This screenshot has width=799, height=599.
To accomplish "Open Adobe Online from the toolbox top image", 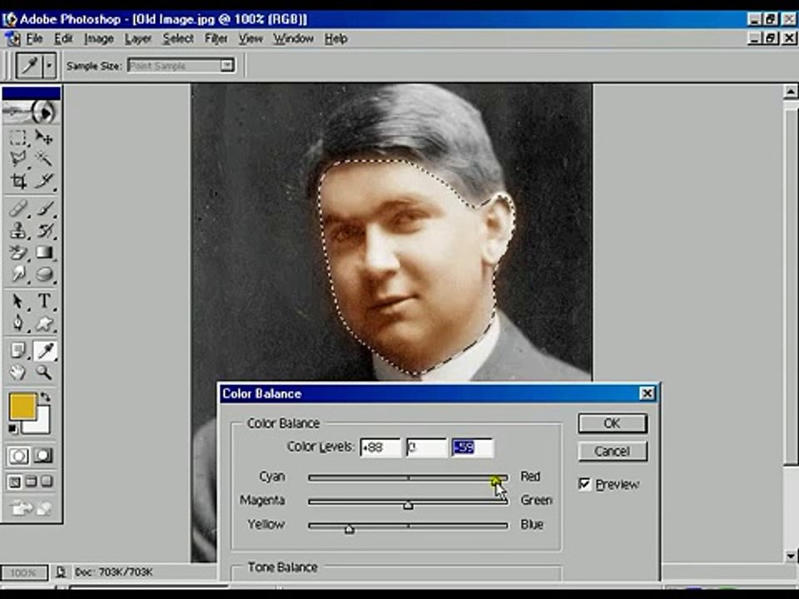I will [x=31, y=111].
